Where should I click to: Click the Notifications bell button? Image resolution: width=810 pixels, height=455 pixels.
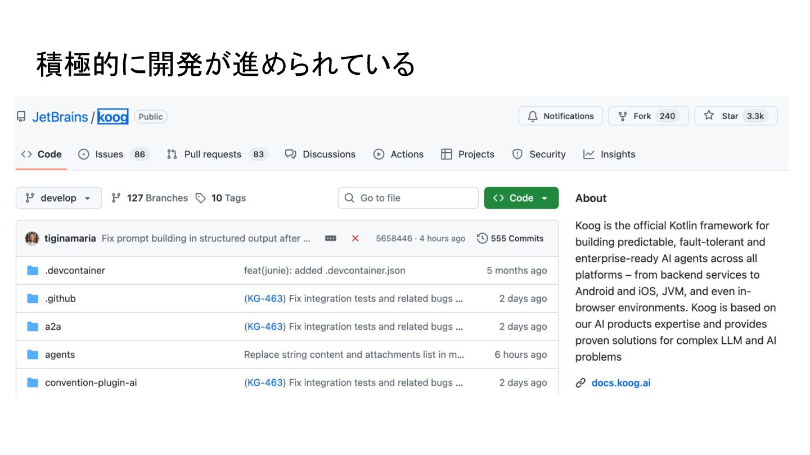coord(560,116)
